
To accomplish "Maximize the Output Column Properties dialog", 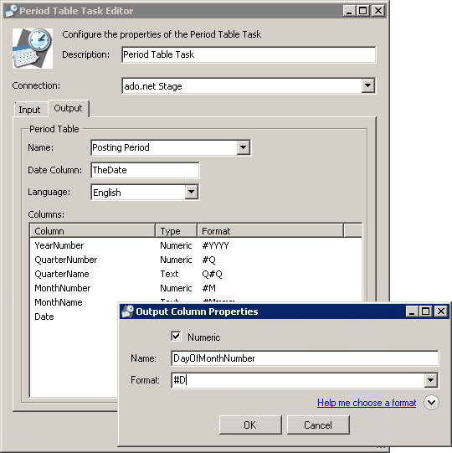I will 426,311.
